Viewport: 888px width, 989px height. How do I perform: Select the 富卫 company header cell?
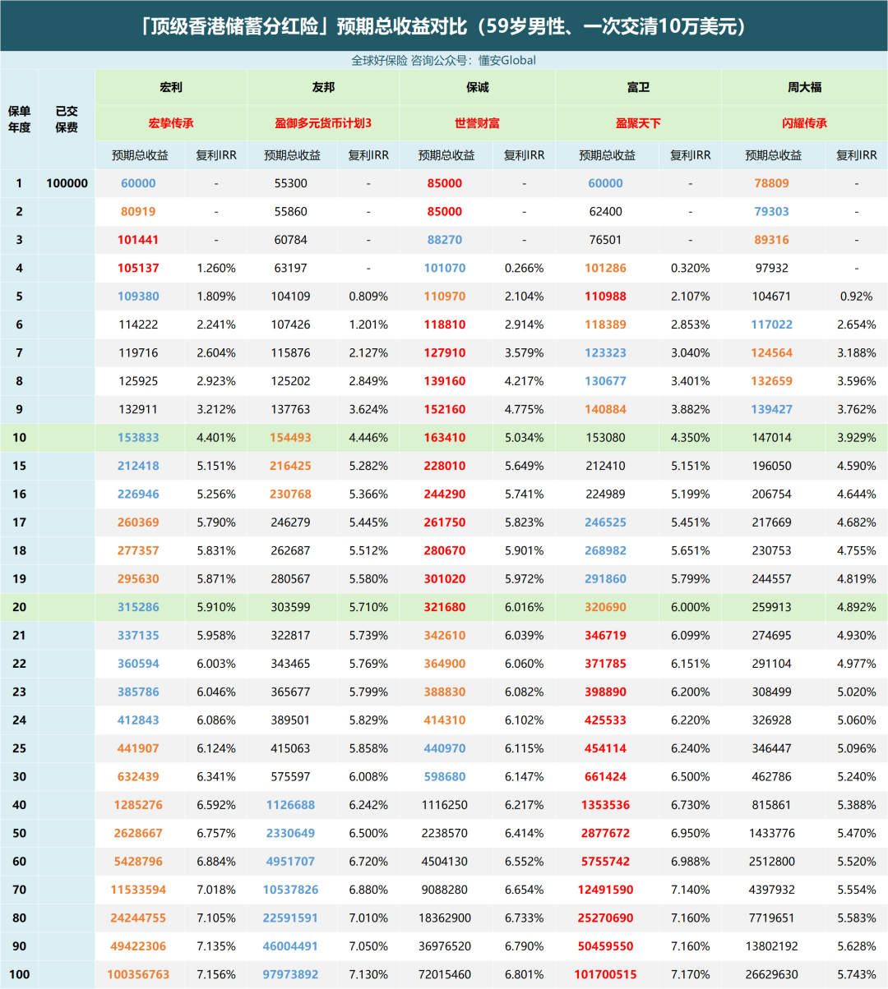(x=638, y=87)
